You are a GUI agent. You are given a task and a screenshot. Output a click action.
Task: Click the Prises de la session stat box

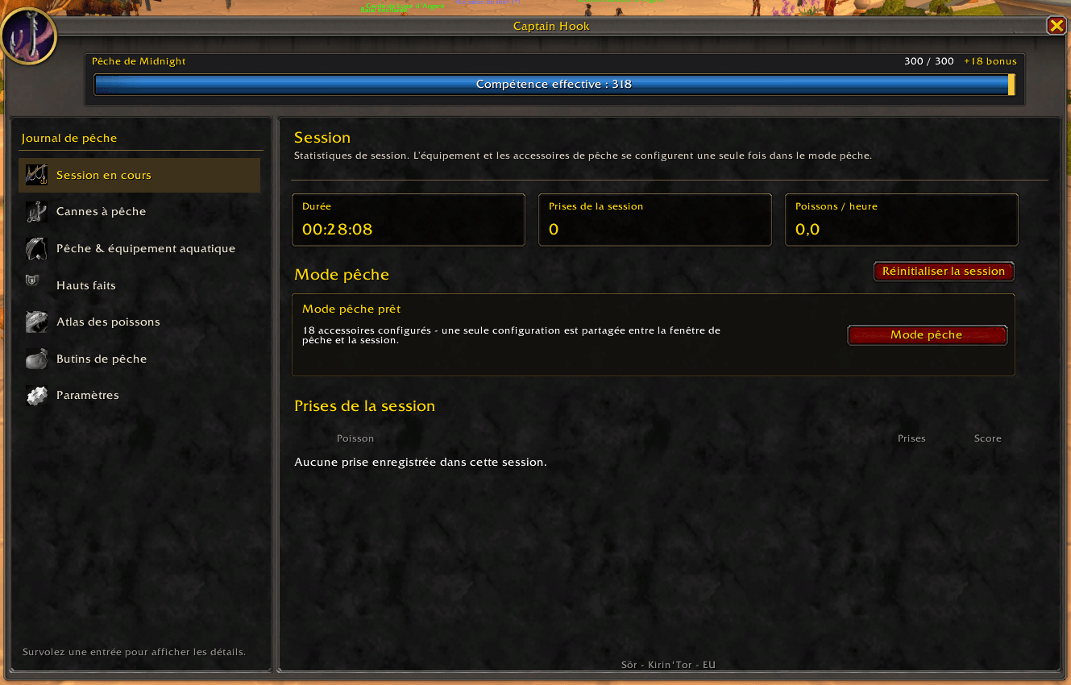(x=655, y=219)
